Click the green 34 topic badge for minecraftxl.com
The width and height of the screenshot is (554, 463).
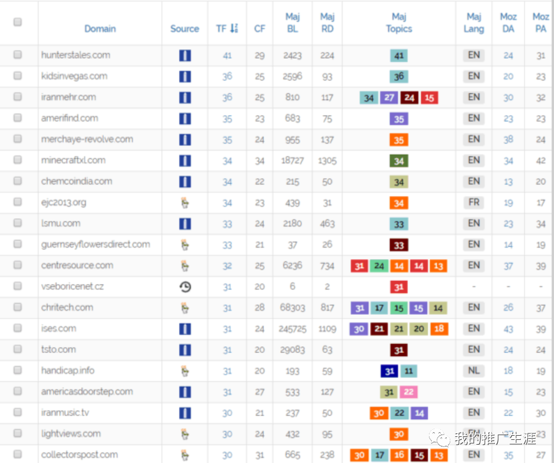point(399,161)
